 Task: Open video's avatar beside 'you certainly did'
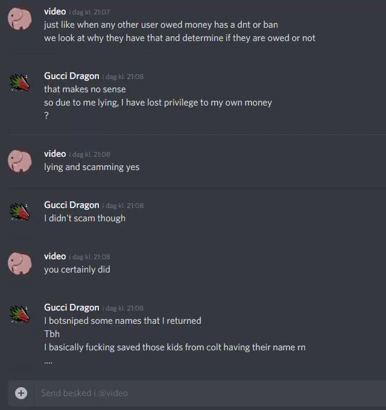[x=20, y=263]
